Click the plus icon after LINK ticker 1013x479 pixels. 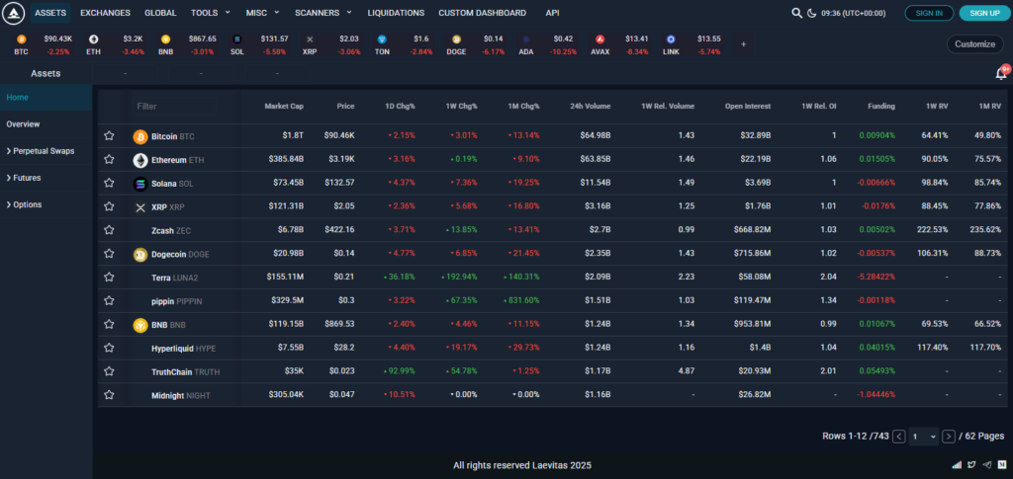coord(743,44)
